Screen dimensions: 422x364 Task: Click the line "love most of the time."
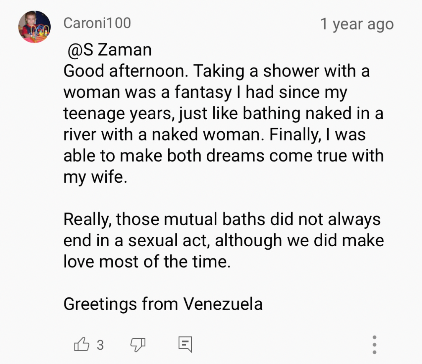click(146, 262)
